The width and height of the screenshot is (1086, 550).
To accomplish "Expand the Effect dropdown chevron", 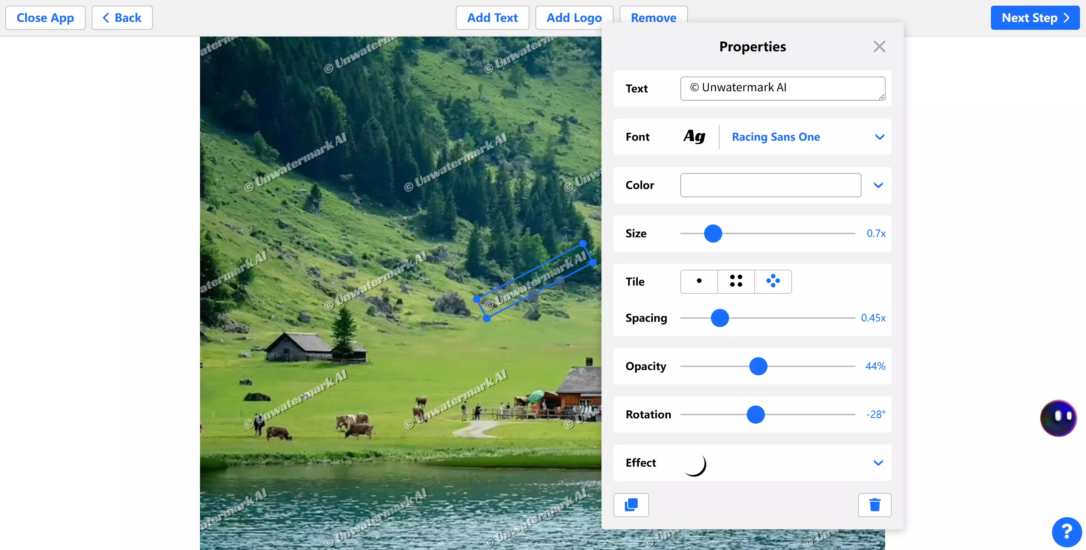I will (x=878, y=463).
